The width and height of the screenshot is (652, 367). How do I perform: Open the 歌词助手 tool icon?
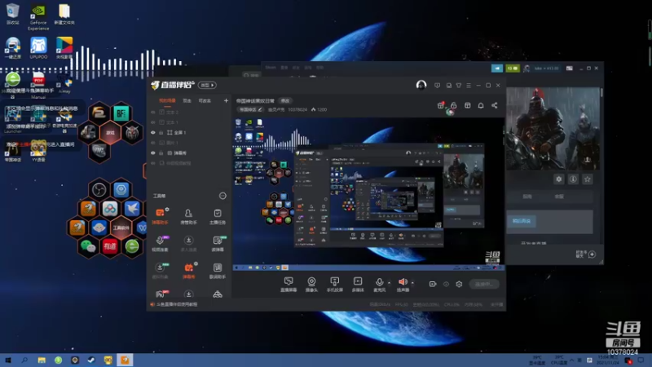click(x=217, y=271)
